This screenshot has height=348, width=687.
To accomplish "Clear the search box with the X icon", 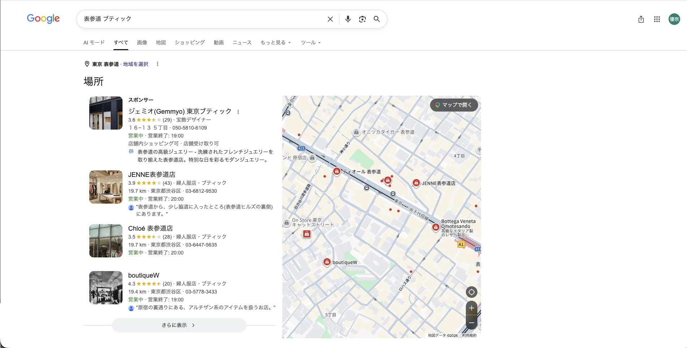I will pos(330,19).
